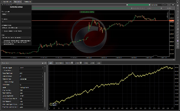Open the Logs tab

(99, 63)
